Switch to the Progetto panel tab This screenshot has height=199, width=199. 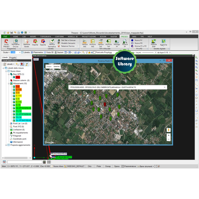[13, 58]
